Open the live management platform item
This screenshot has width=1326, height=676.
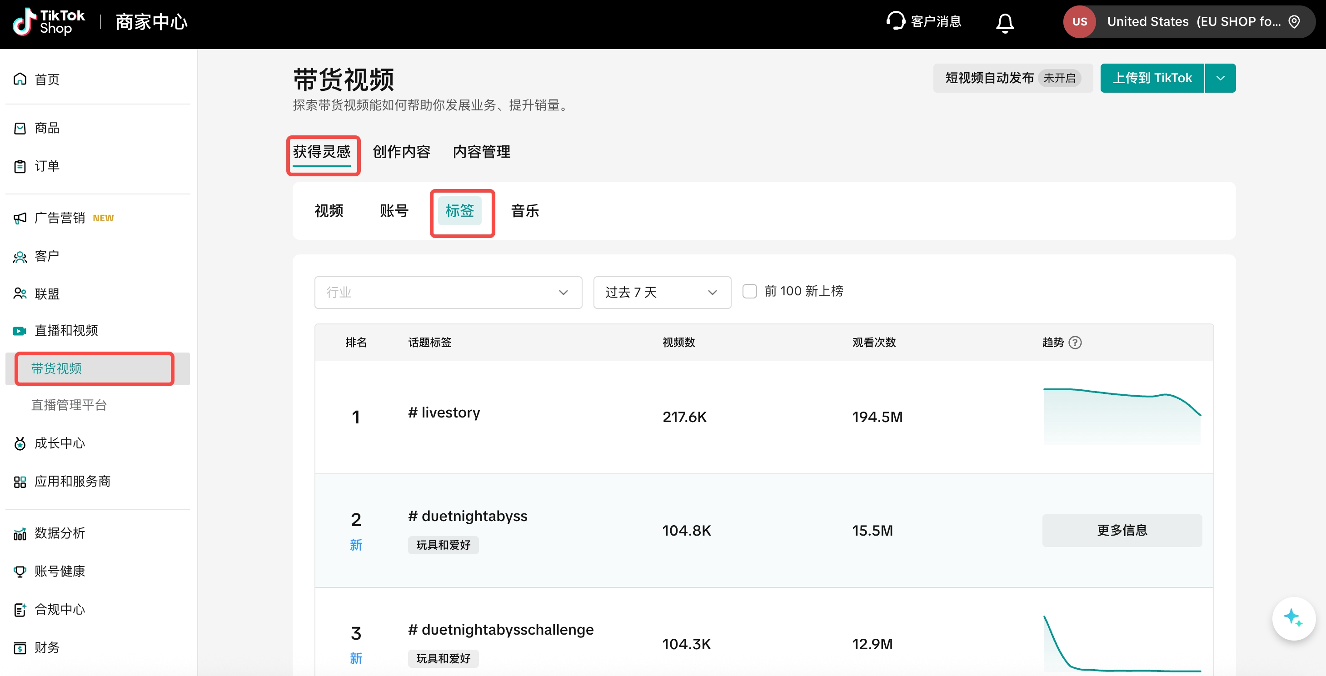tap(69, 405)
